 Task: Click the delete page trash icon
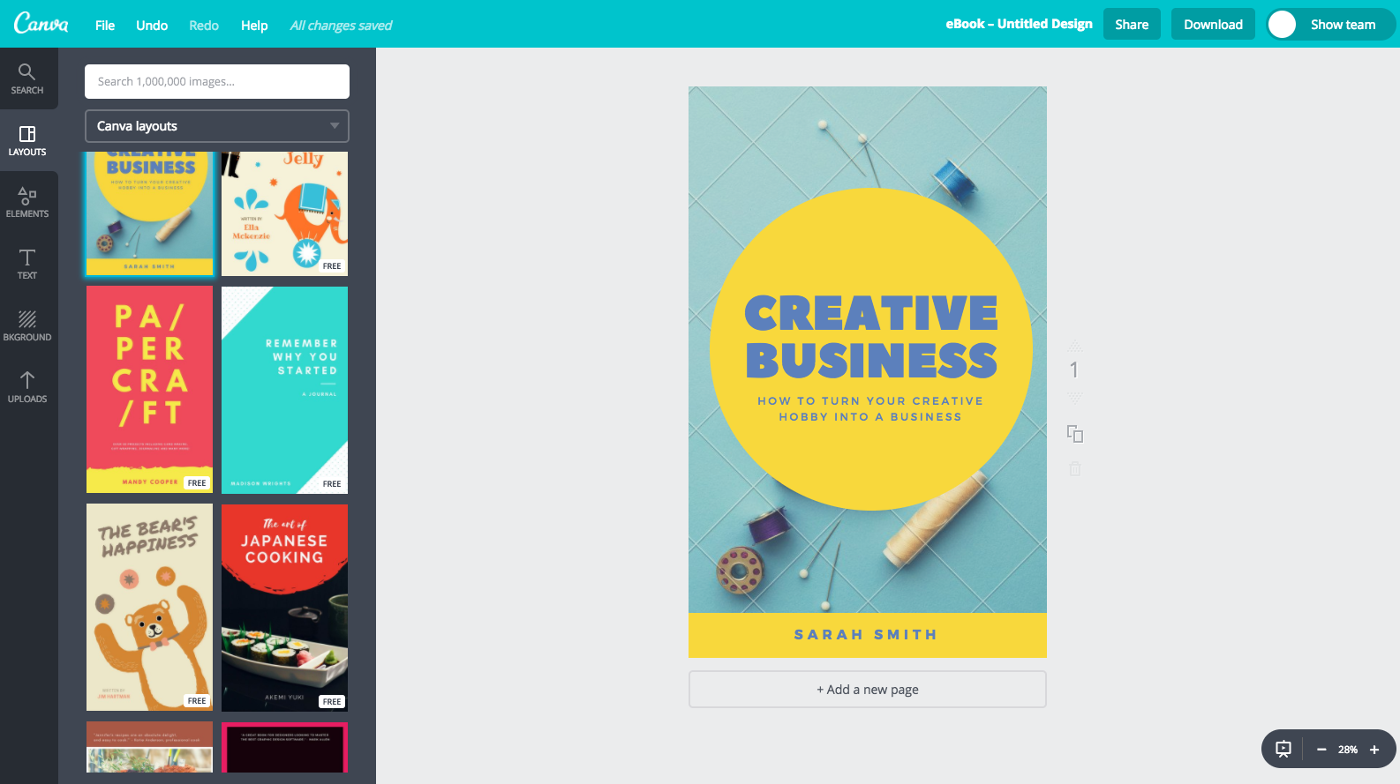1074,468
